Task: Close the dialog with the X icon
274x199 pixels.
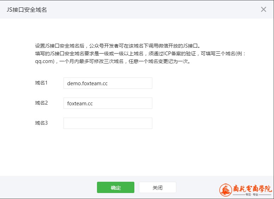Action: click(x=263, y=10)
